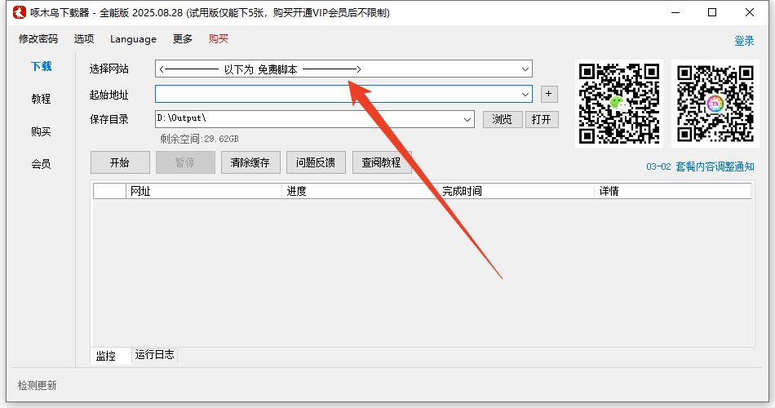775x408 pixels.
Task: Expand the 保存目录 dropdown arrow
Action: (467, 119)
